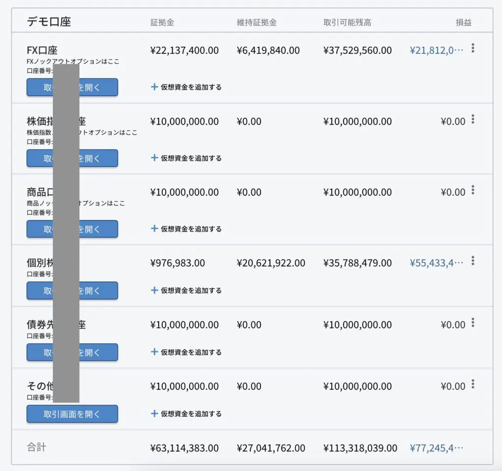Click the plus icon in the その他 row
502x471 pixels.
154,414
